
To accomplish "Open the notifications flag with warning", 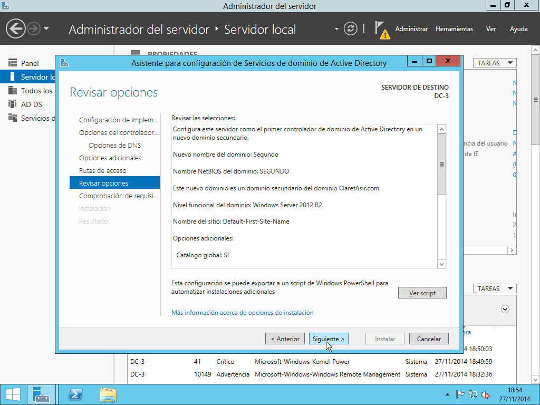I will point(382,30).
